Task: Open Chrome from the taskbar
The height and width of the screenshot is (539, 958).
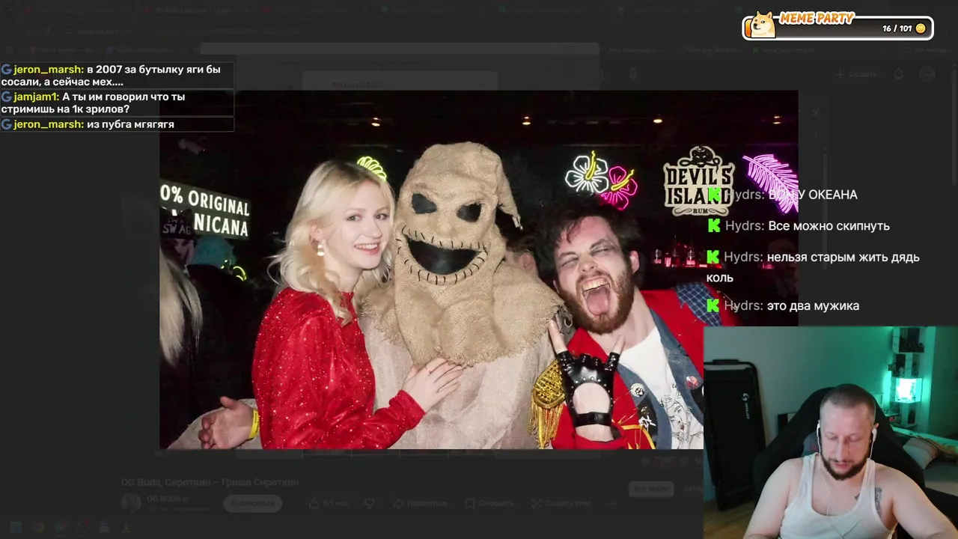Action: 38,528
